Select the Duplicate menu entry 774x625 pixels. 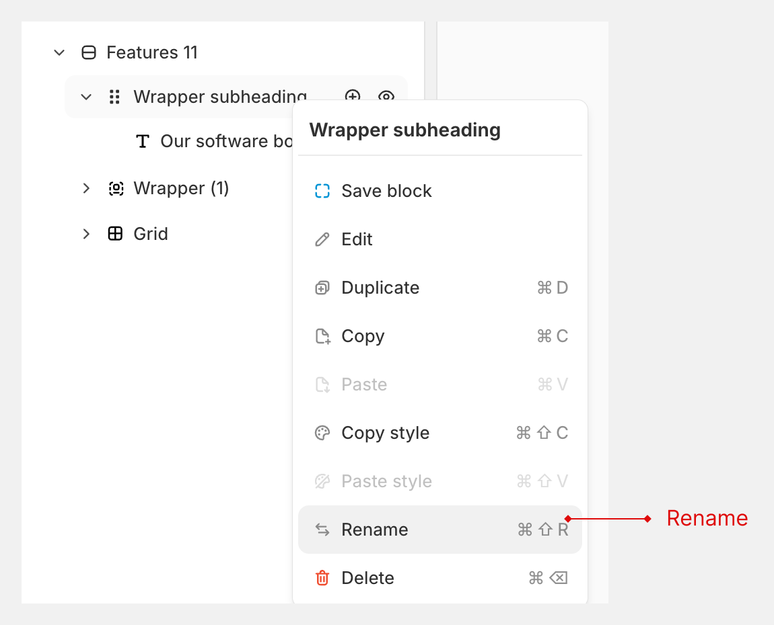point(380,288)
